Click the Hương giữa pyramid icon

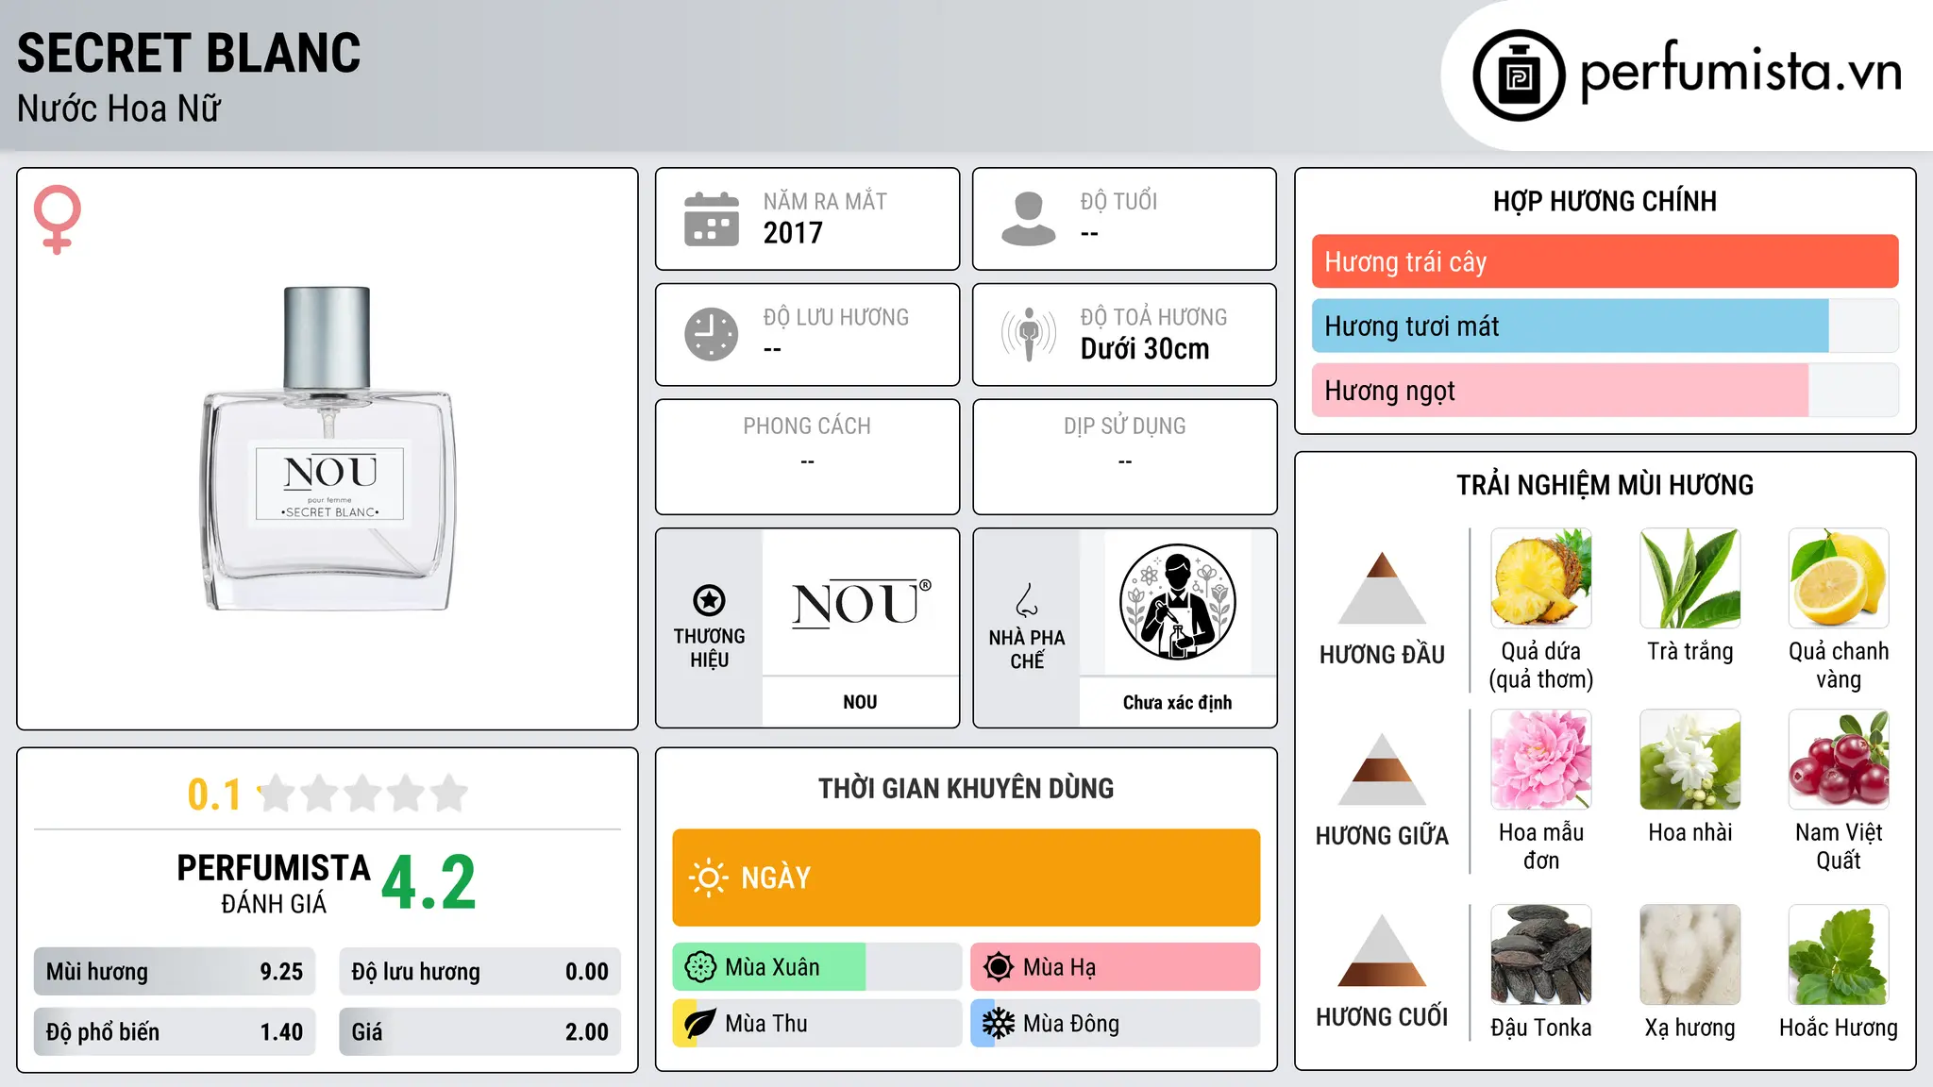[1382, 769]
